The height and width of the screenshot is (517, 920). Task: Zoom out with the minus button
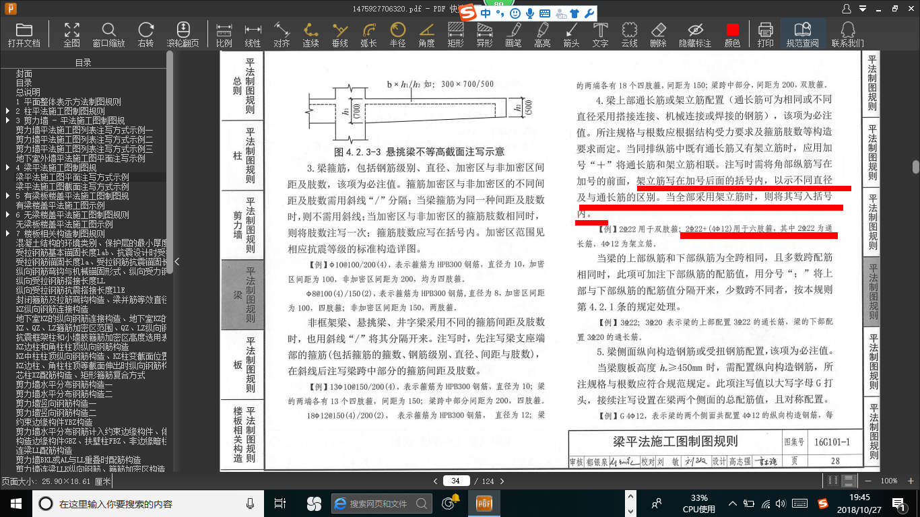868,481
